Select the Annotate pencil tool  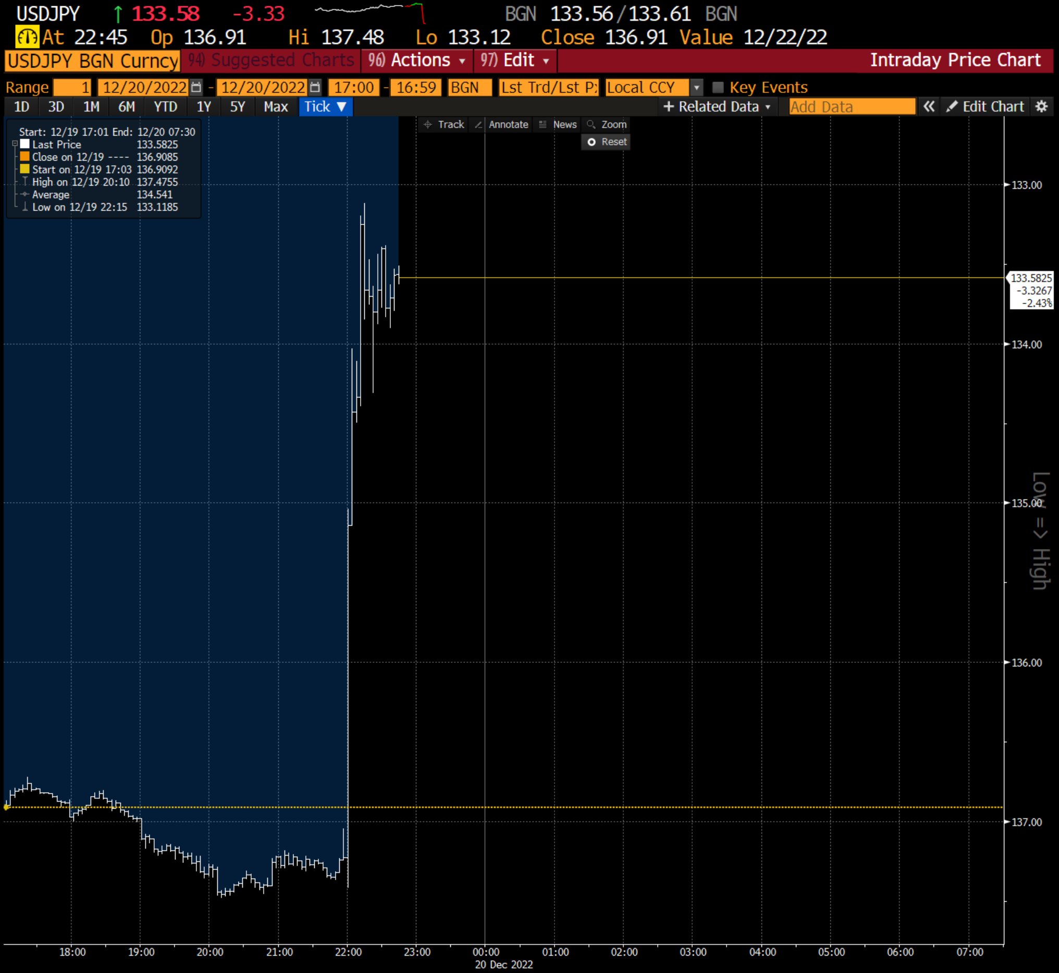tap(501, 125)
